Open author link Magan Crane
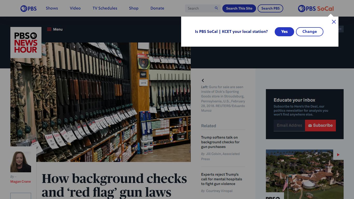 (x=20, y=182)
